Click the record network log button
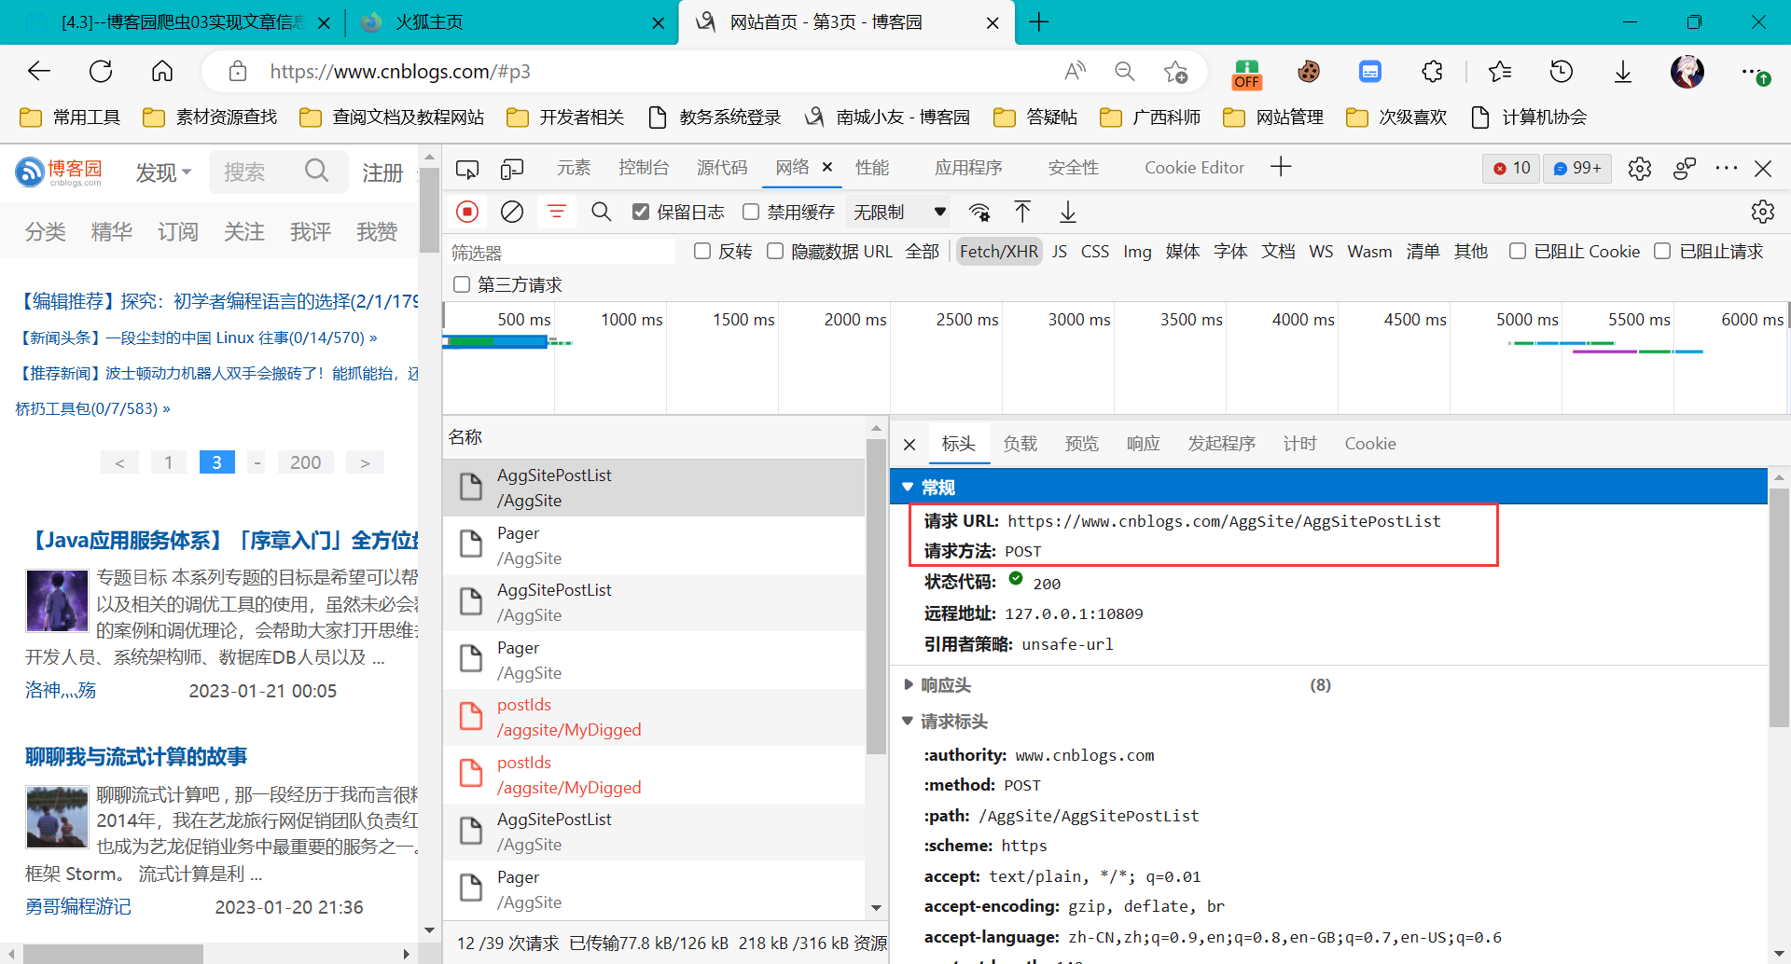The width and height of the screenshot is (1791, 964). click(467, 213)
